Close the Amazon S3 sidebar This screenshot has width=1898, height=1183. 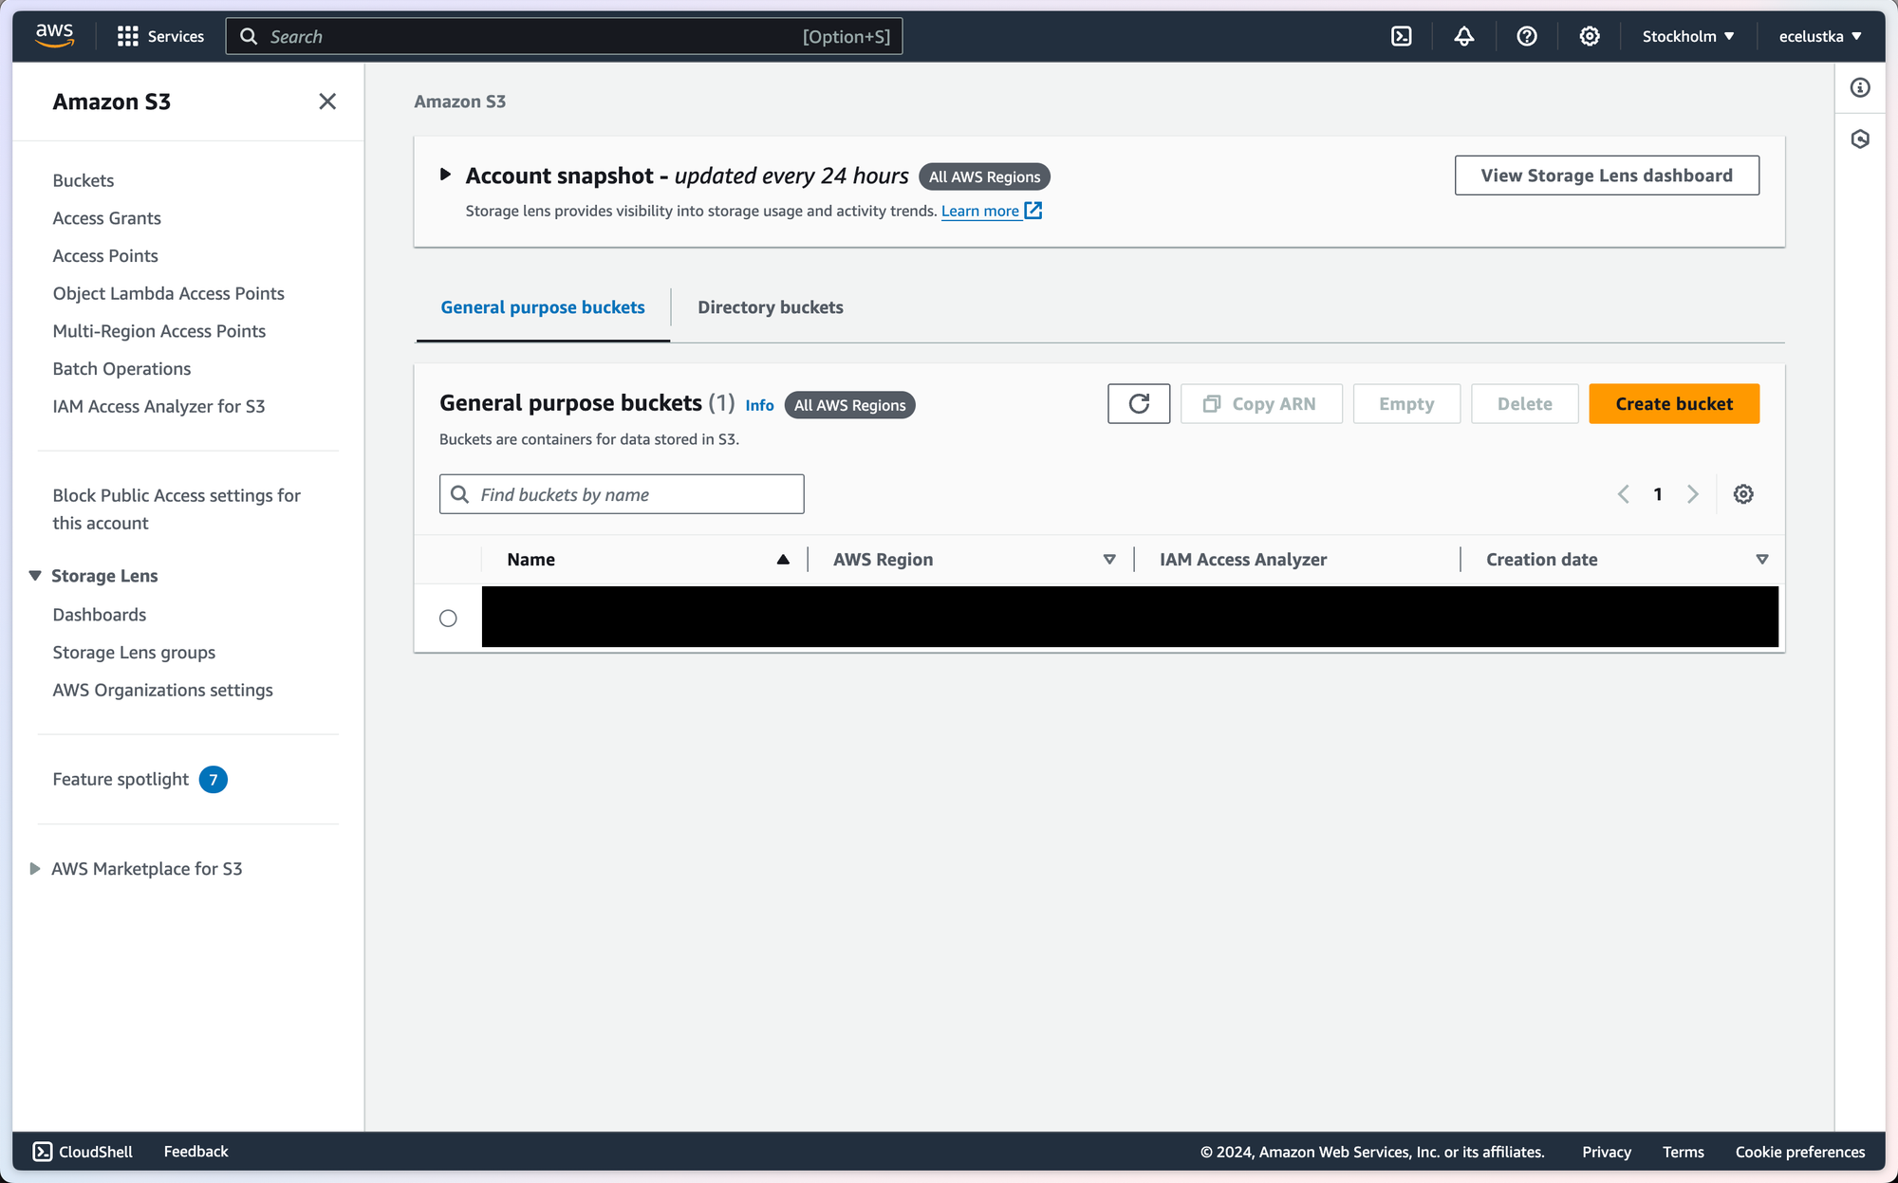pos(327,102)
